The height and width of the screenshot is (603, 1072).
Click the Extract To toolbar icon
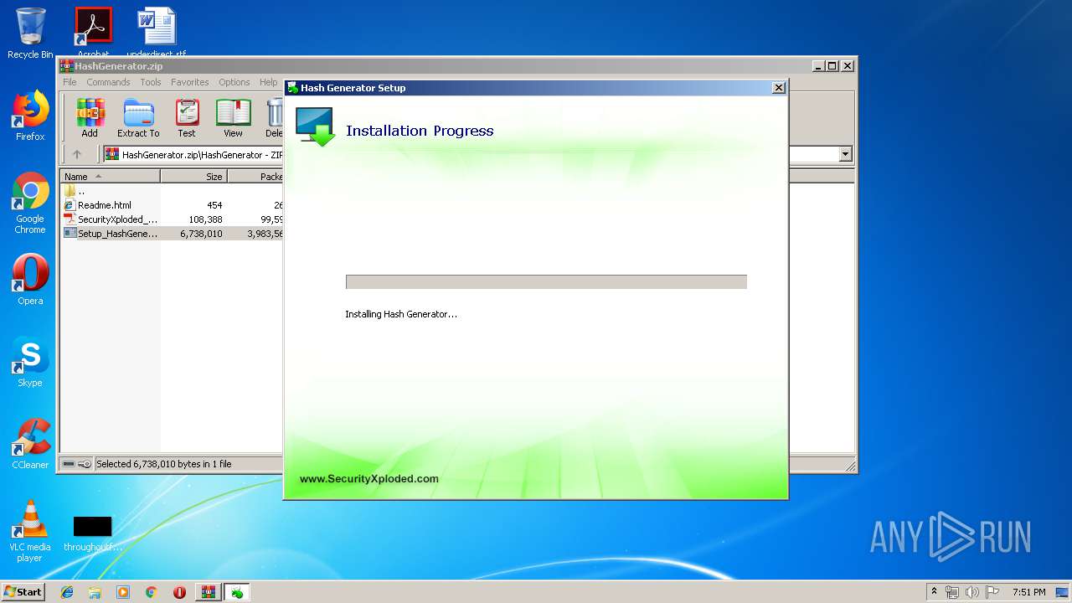(x=138, y=117)
